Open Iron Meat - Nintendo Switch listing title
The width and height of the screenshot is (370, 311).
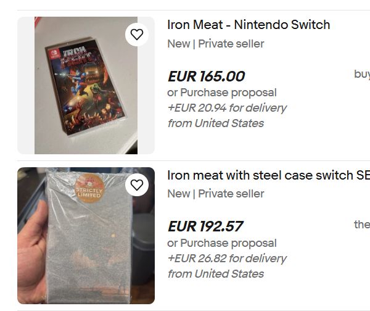249,25
